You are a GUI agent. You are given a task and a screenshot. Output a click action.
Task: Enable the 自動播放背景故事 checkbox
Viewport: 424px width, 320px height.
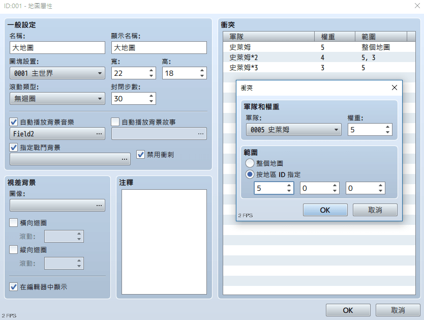115,122
